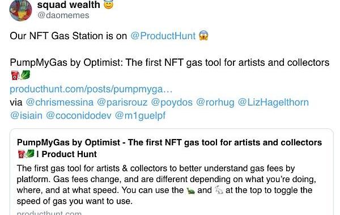Click the green leaf emoji in the tweet
The height and width of the screenshot is (215, 340).
click(x=25, y=75)
